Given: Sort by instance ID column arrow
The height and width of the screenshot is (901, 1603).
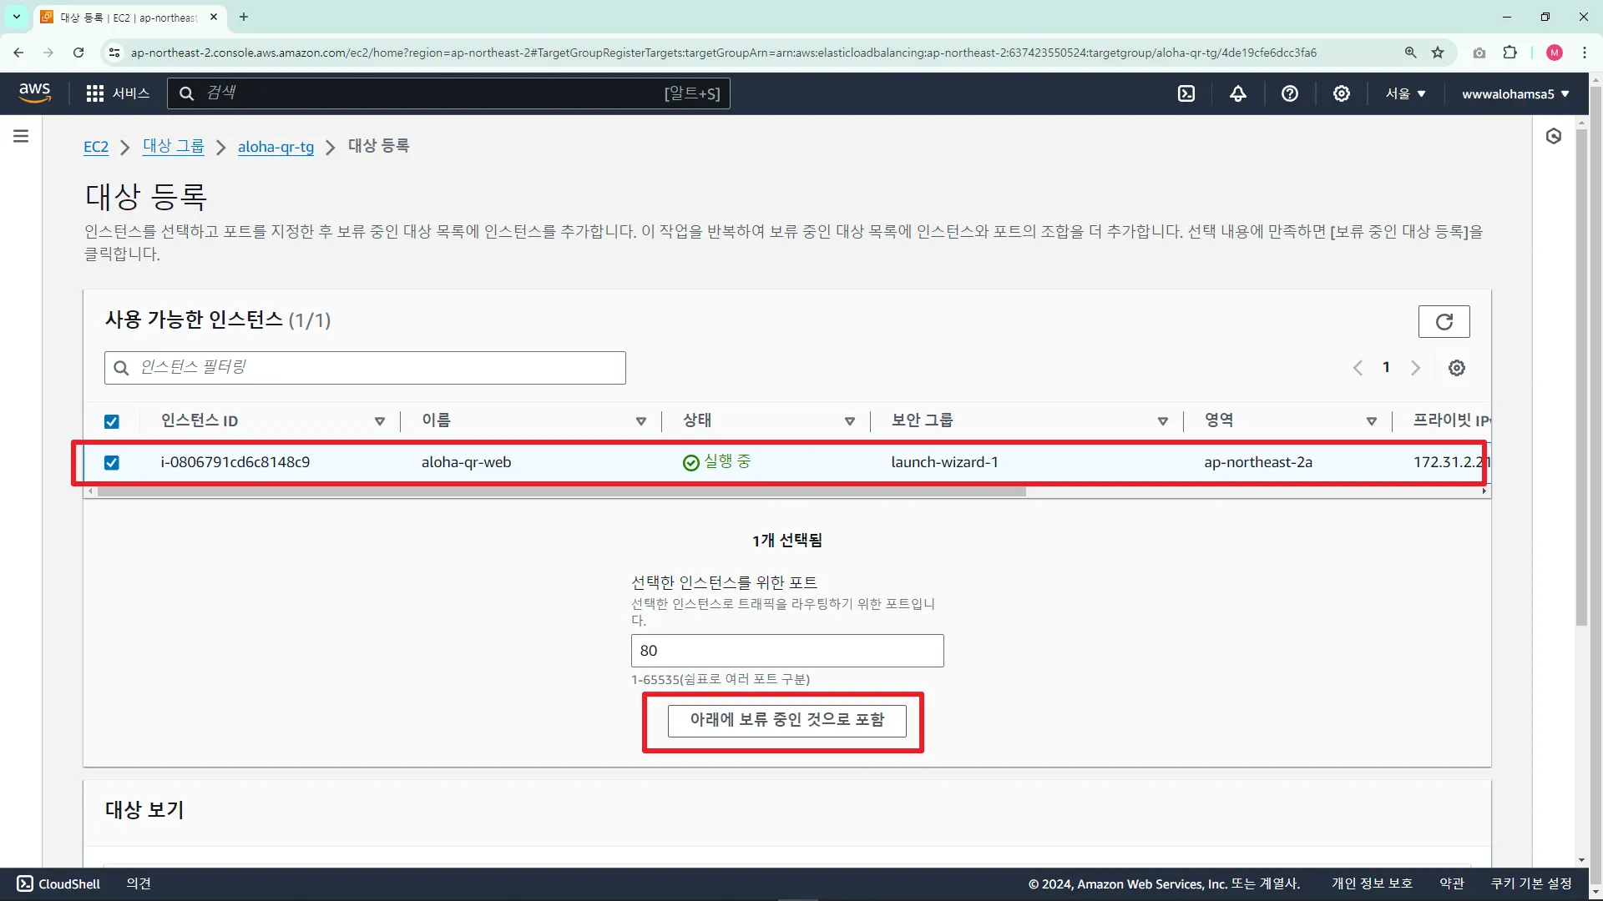Looking at the screenshot, I should (x=380, y=421).
